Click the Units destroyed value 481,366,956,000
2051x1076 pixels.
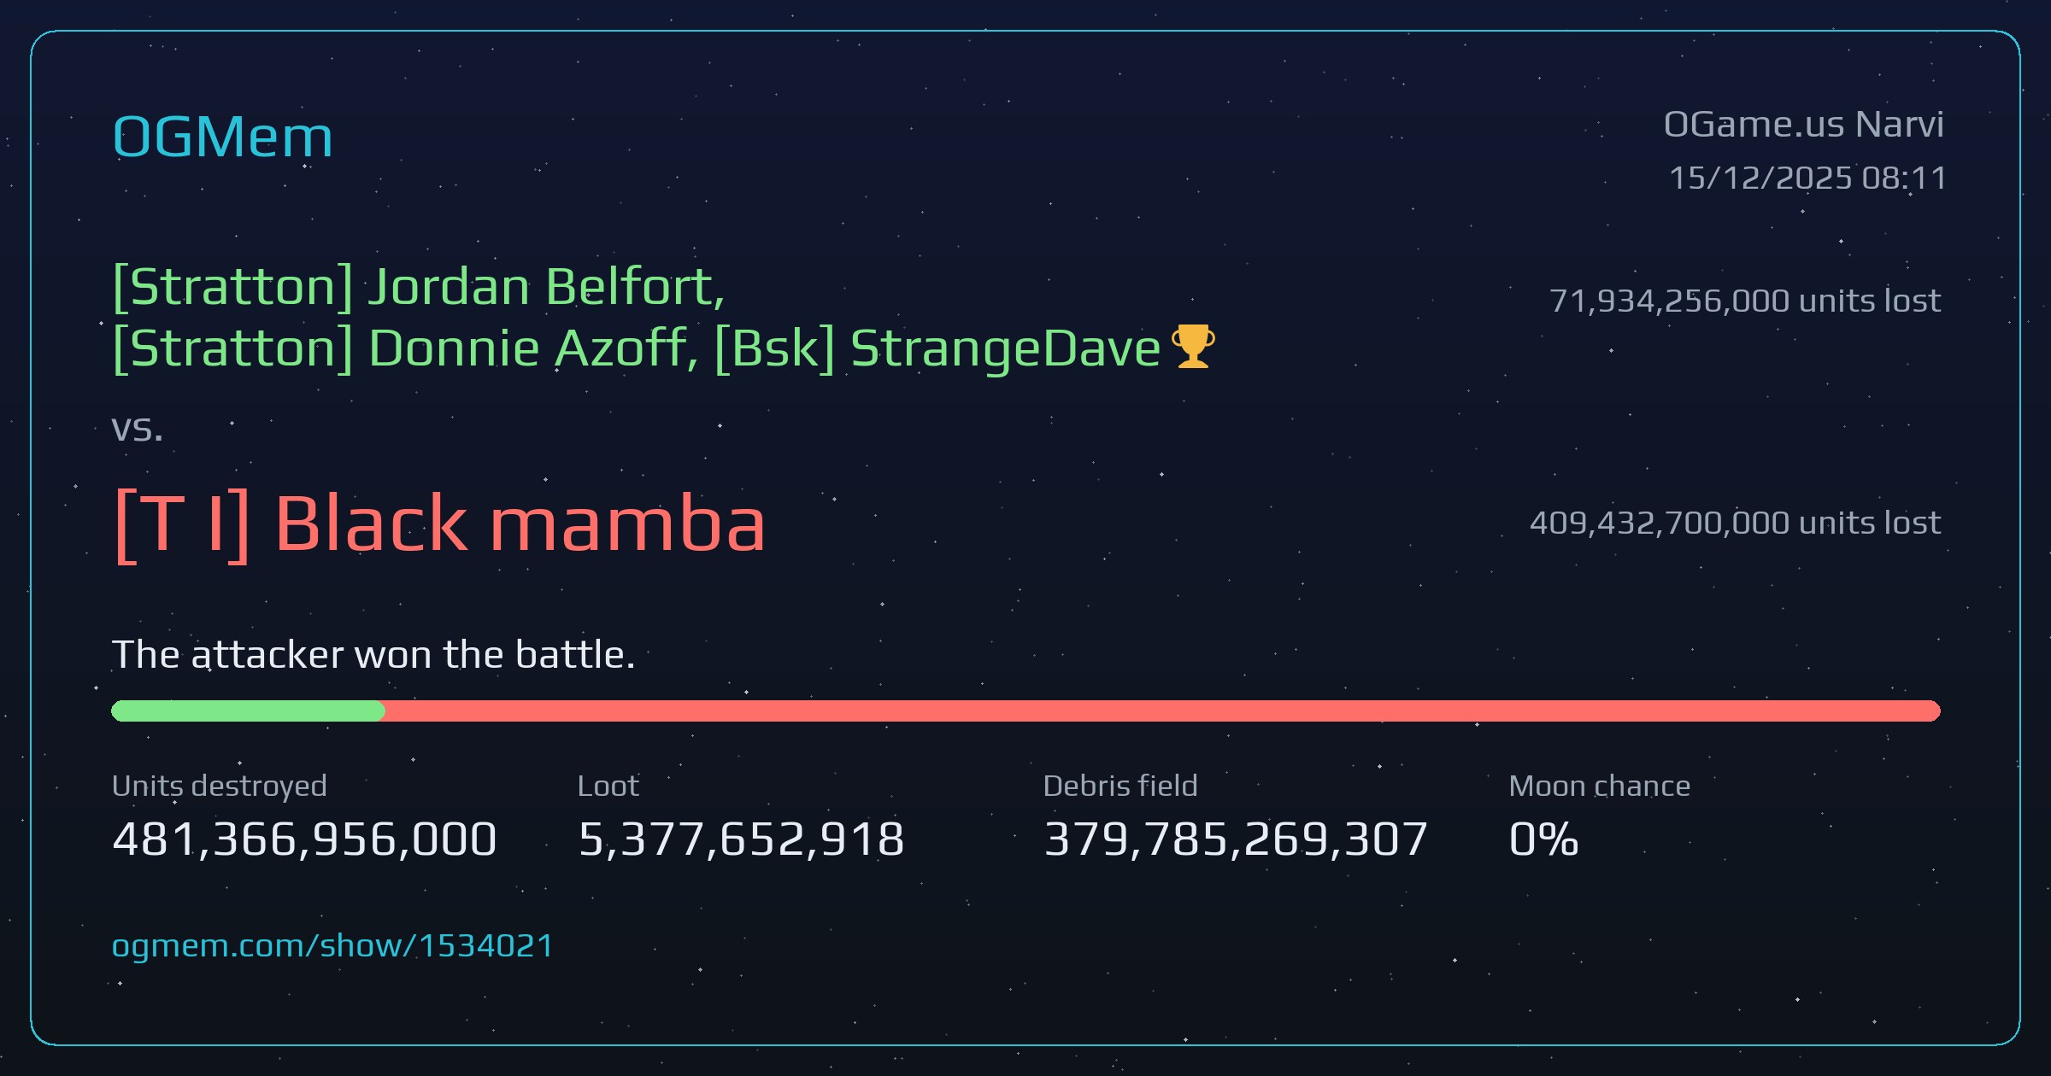(304, 839)
